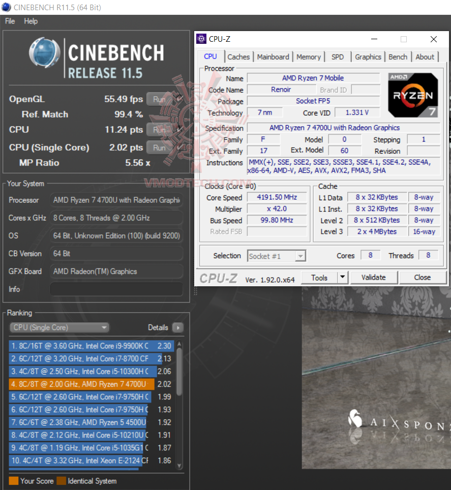
Task: Click the CPU-Z window icon
Action: tap(201, 39)
